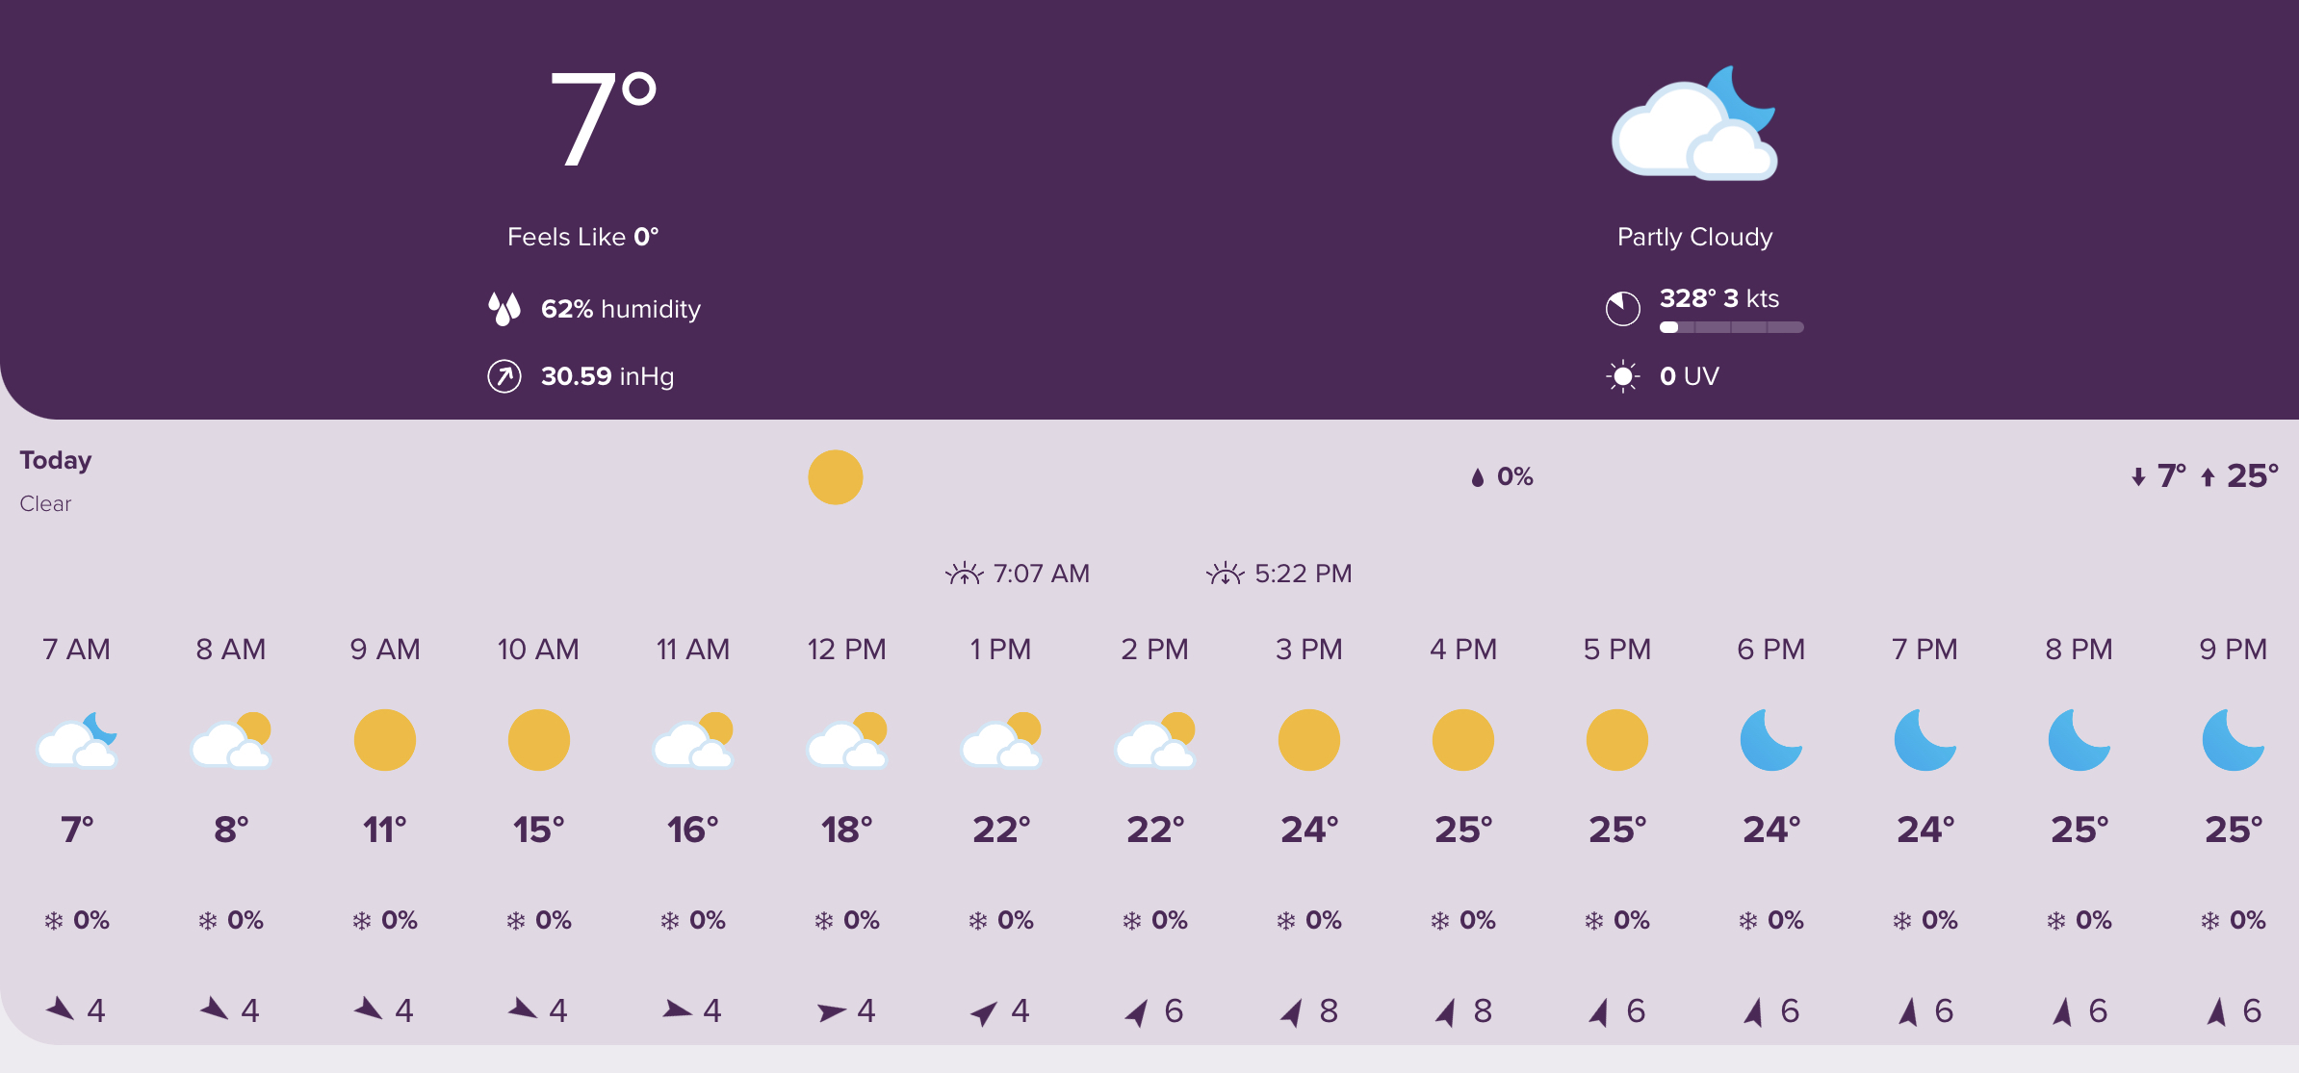
Task: Click the snowflake icon under 3 PM
Action: 1285,921
